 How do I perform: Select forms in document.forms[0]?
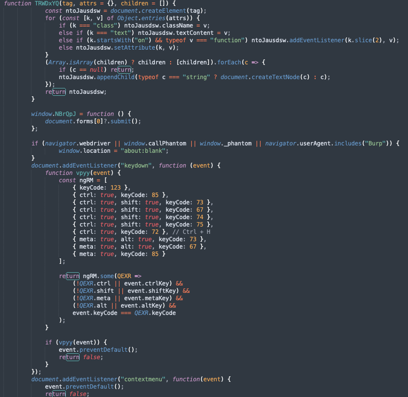85,121
